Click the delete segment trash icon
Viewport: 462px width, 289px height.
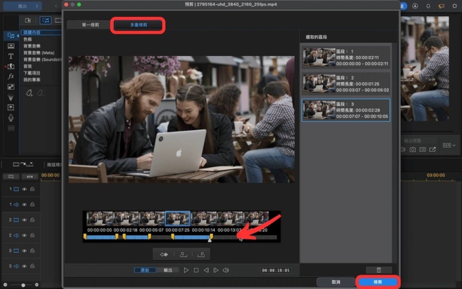click(x=379, y=270)
